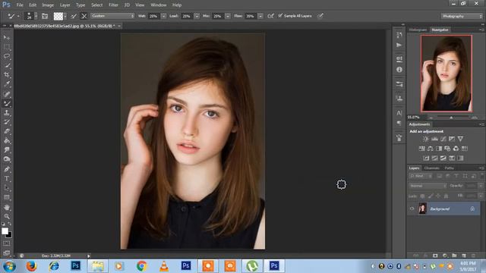Select the Lasso tool

7,56
